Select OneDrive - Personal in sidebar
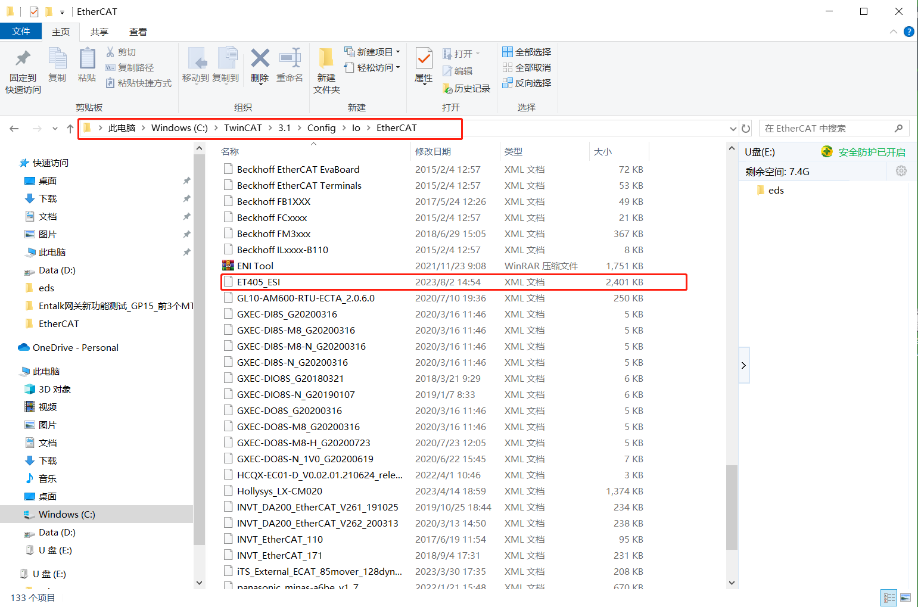Screen dimensions: 918x607 point(75,347)
